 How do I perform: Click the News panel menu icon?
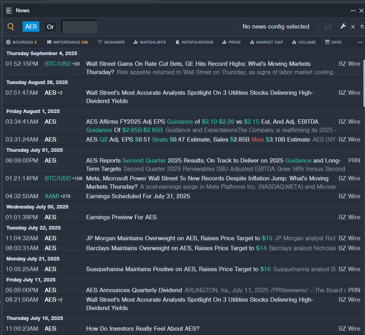(9, 10)
